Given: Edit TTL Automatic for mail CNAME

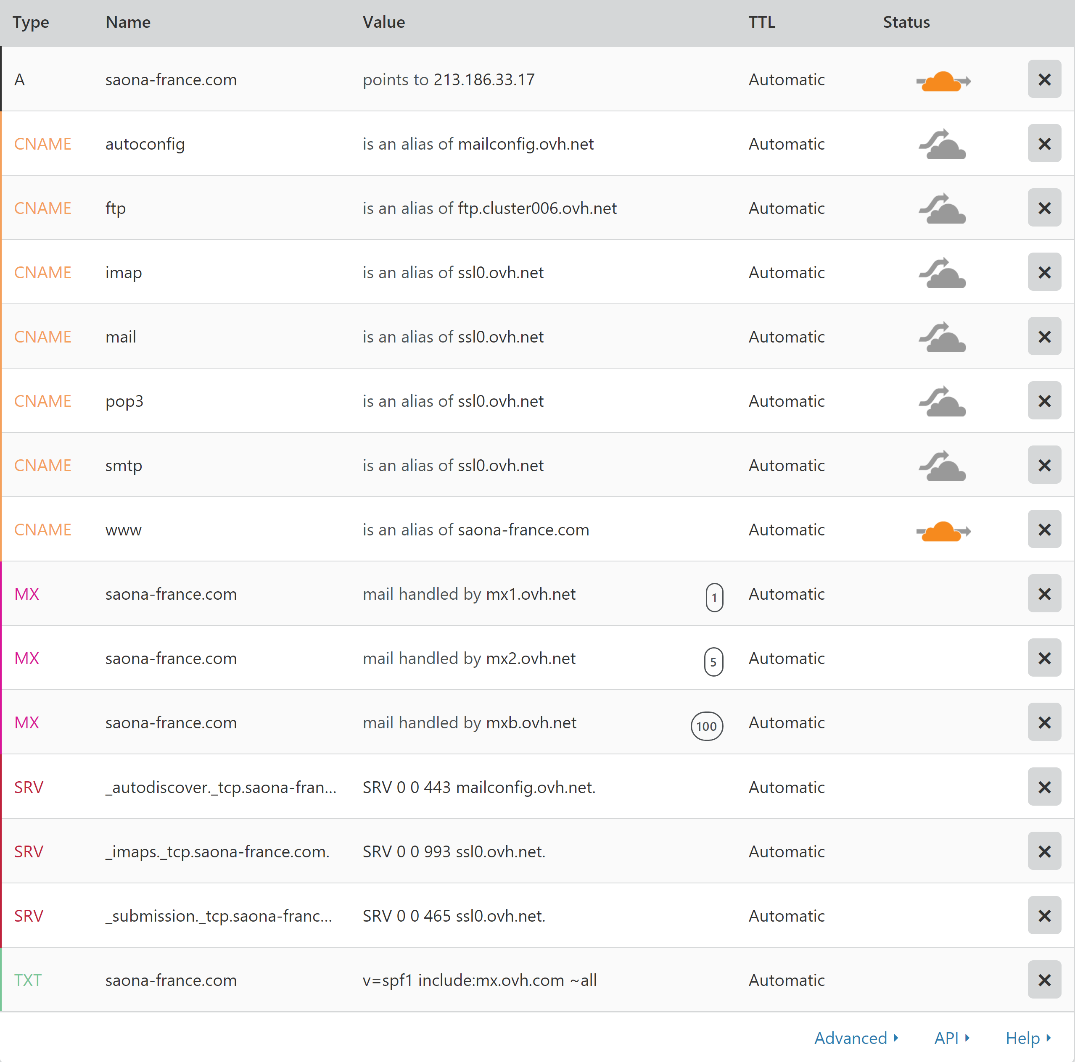Looking at the screenshot, I should (786, 337).
